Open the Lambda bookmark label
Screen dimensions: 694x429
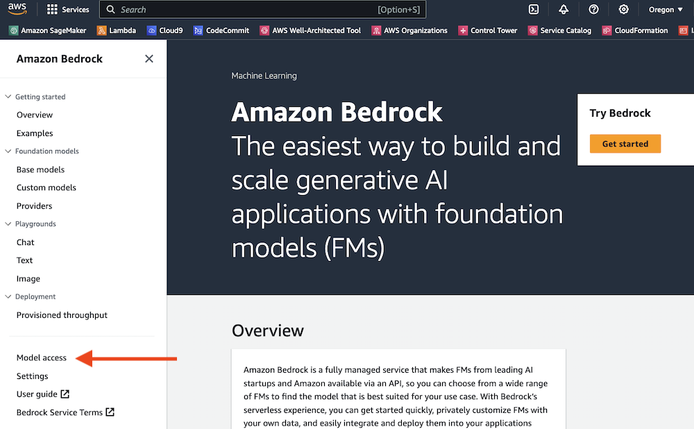[123, 31]
